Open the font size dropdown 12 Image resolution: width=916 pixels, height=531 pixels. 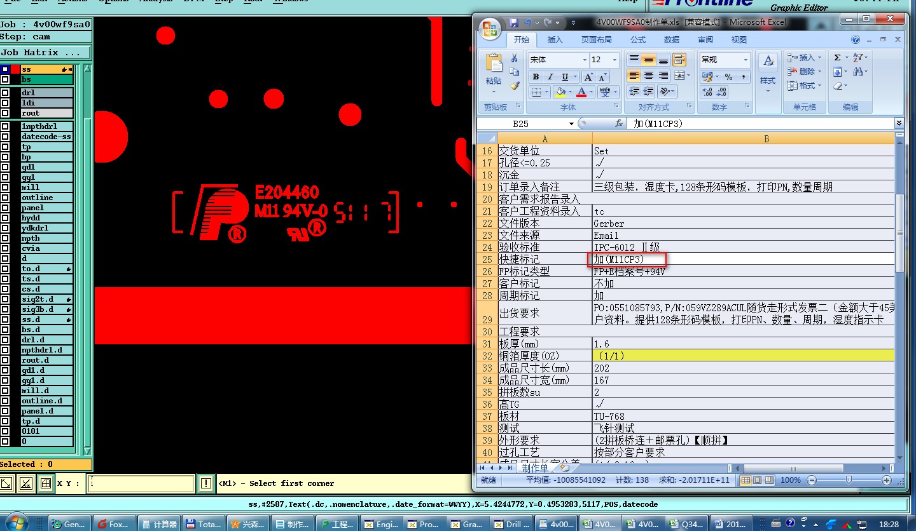point(614,60)
